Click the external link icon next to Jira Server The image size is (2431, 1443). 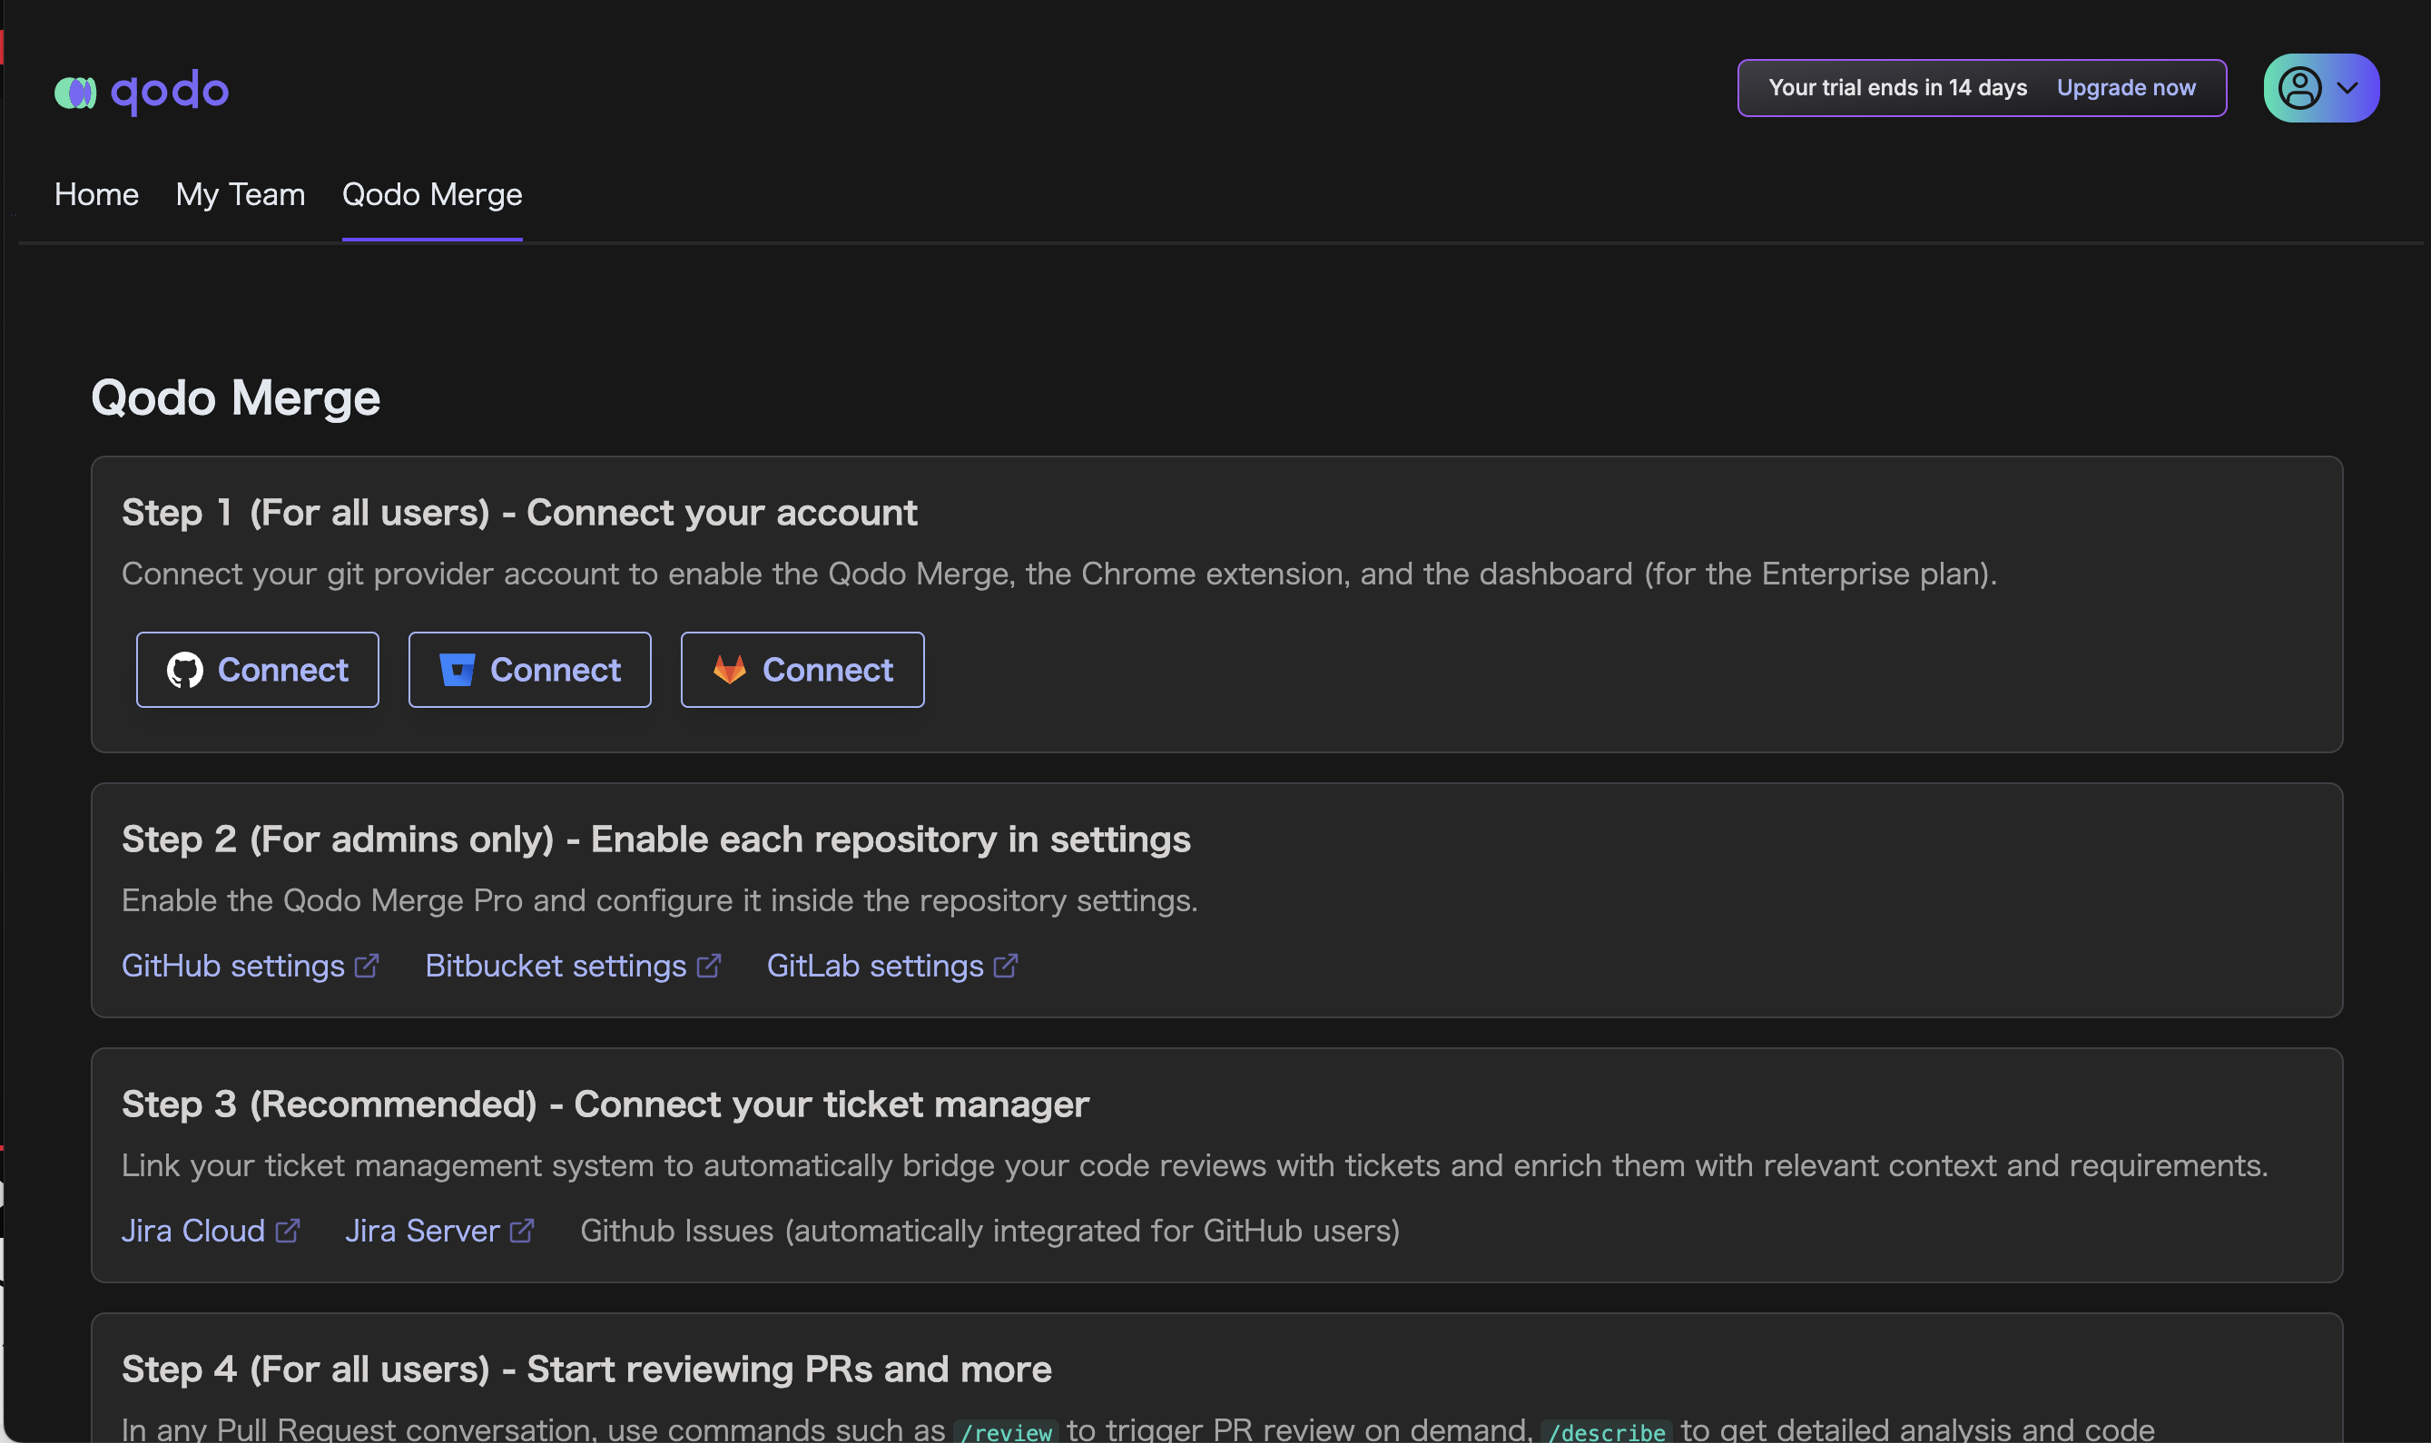pos(521,1230)
